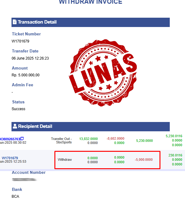Click the -8,602.0000 value
This screenshot has height=203, width=185.
click(x=115, y=138)
